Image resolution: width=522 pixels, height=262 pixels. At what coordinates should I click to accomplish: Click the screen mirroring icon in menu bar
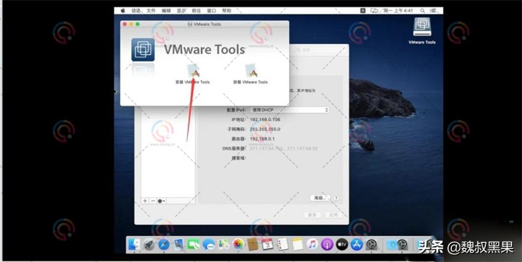coord(374,10)
